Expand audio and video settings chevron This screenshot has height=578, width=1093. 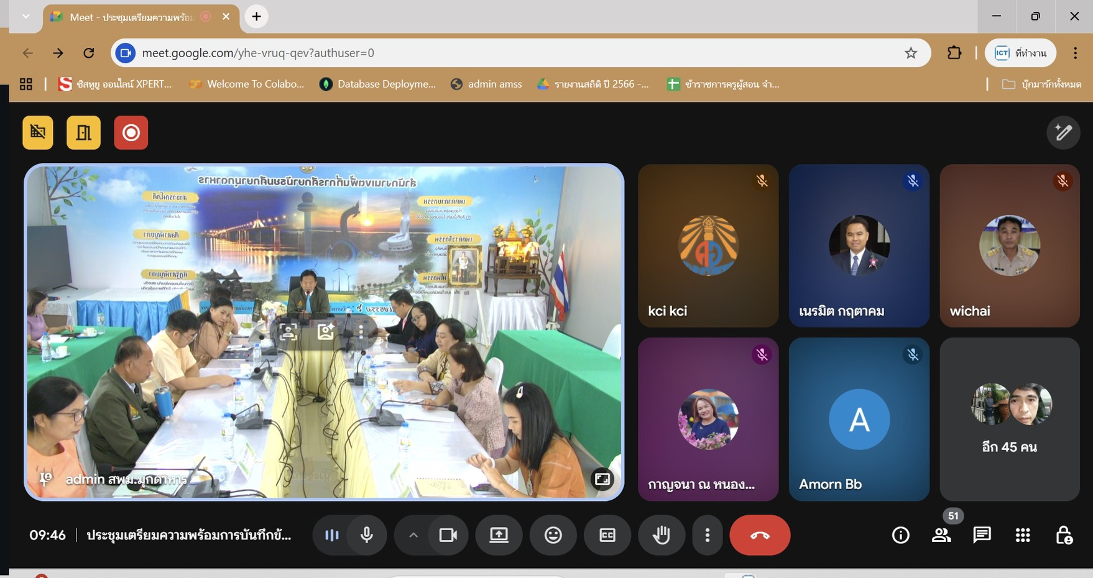point(413,535)
